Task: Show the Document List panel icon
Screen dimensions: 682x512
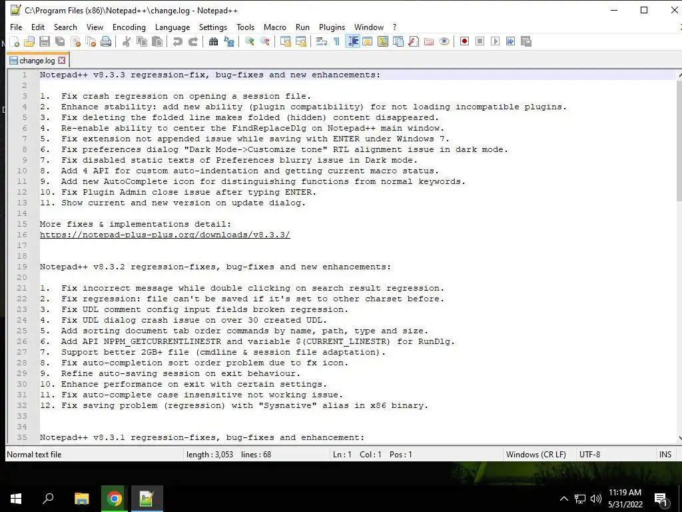Action: tap(398, 41)
